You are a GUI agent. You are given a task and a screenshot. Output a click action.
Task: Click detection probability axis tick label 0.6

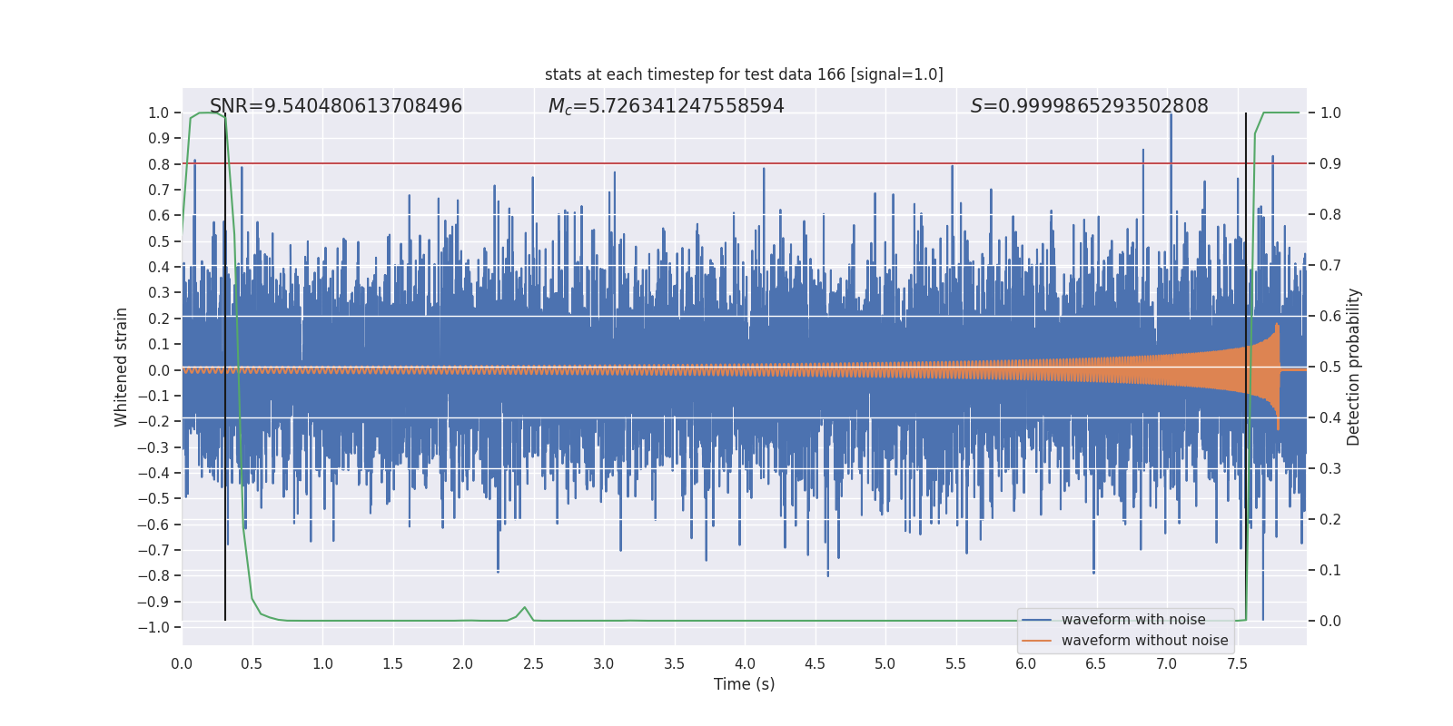tap(1330, 316)
